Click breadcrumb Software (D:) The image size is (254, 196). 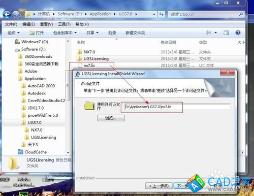pyautogui.click(x=70, y=14)
